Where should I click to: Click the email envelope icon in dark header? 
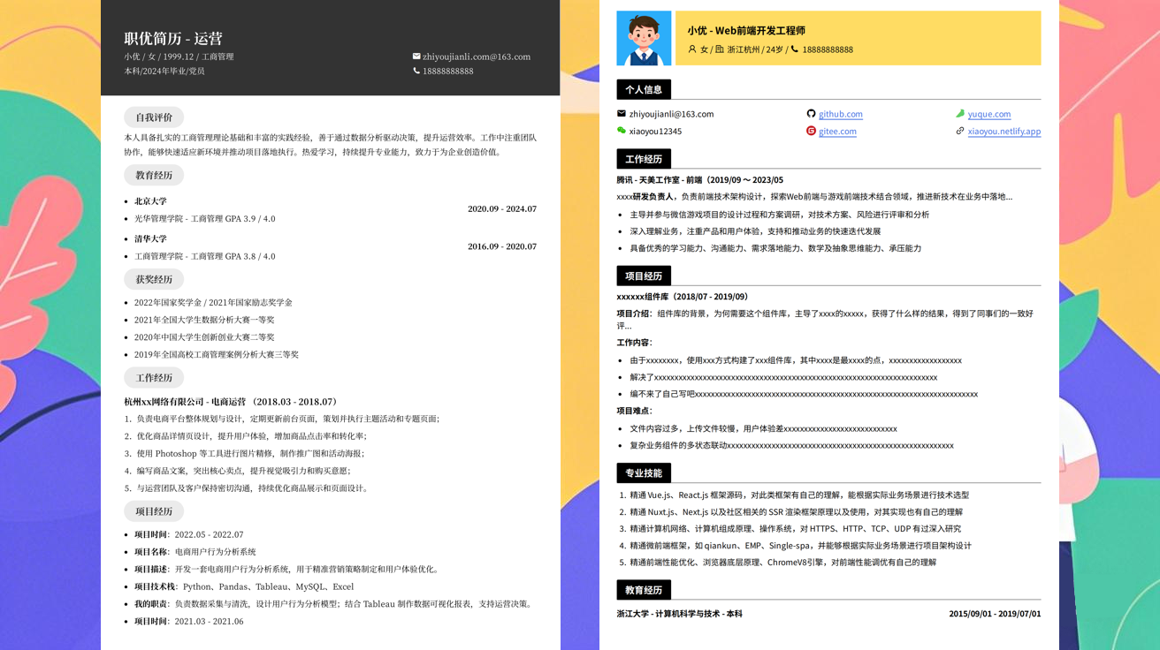click(416, 57)
